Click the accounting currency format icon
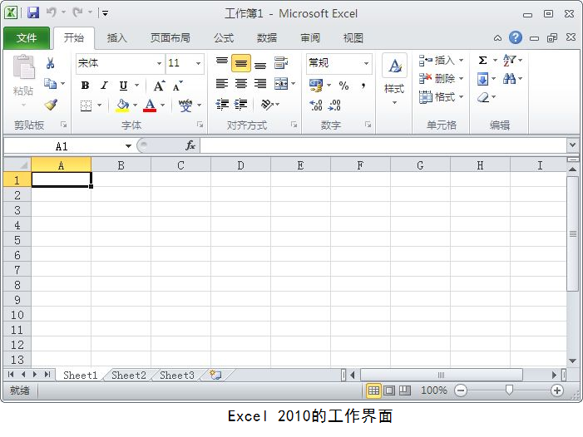Viewport: 583px width, 437px height. 316,86
